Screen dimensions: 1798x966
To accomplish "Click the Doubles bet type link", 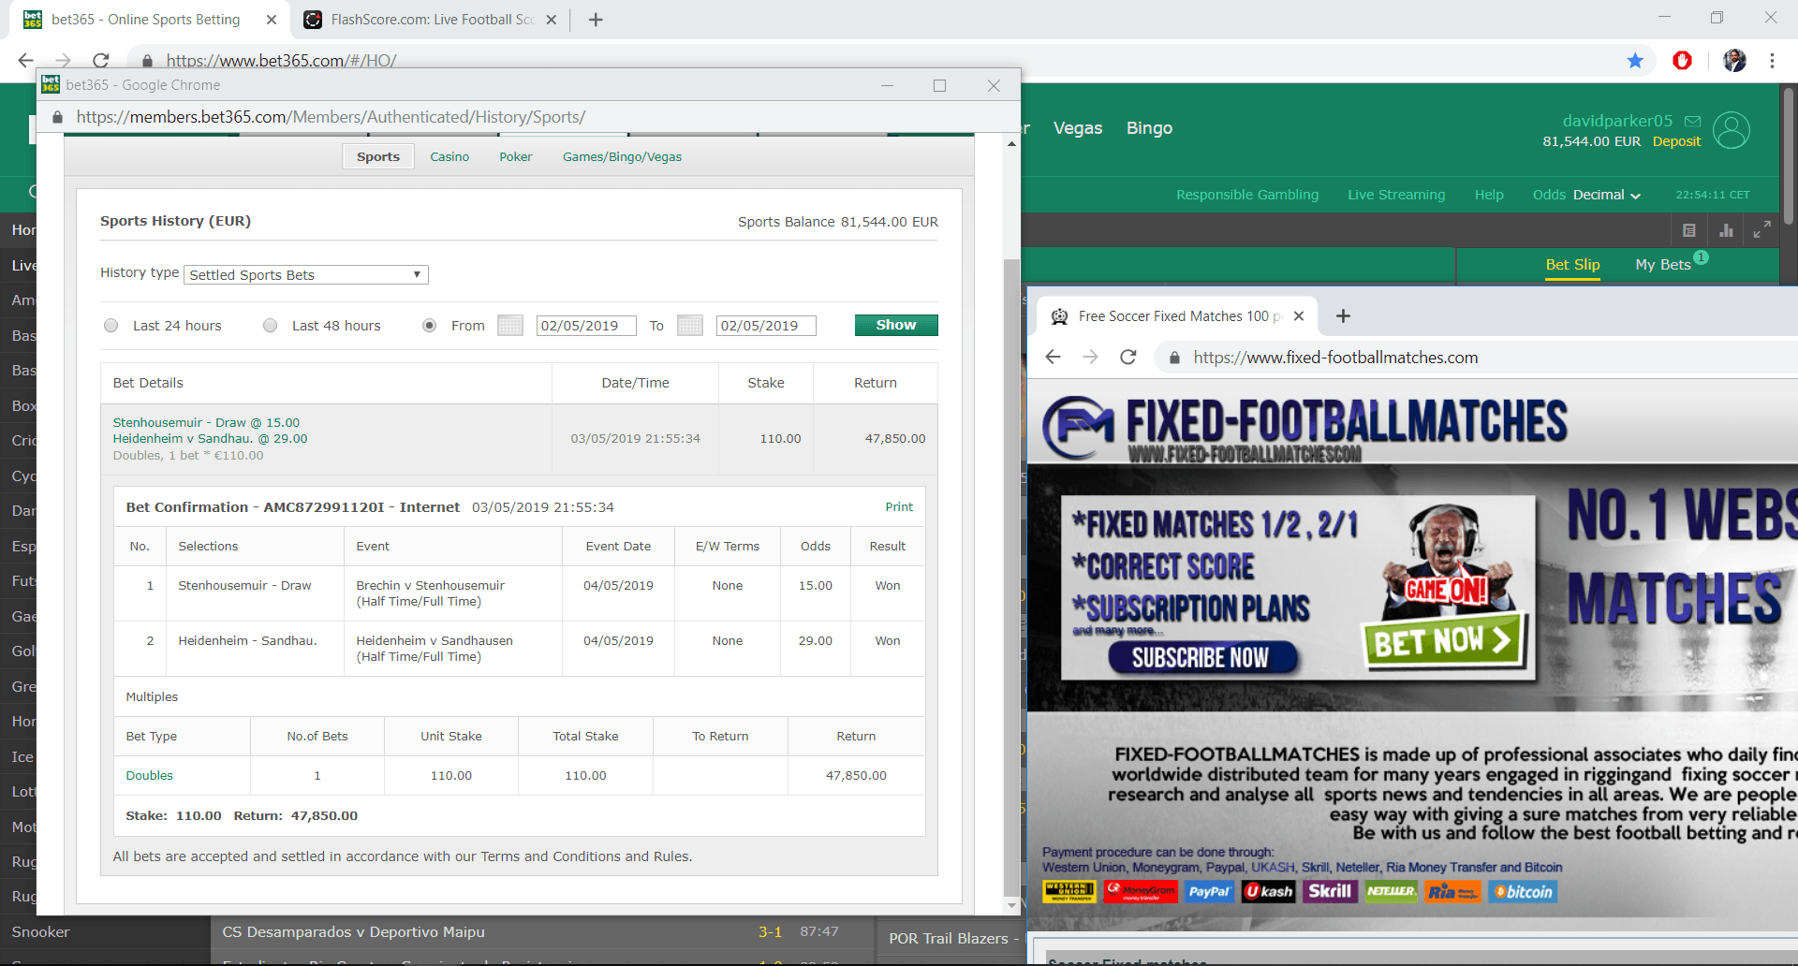I will coord(150,776).
